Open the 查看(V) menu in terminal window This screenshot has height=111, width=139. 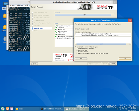point(27,6)
